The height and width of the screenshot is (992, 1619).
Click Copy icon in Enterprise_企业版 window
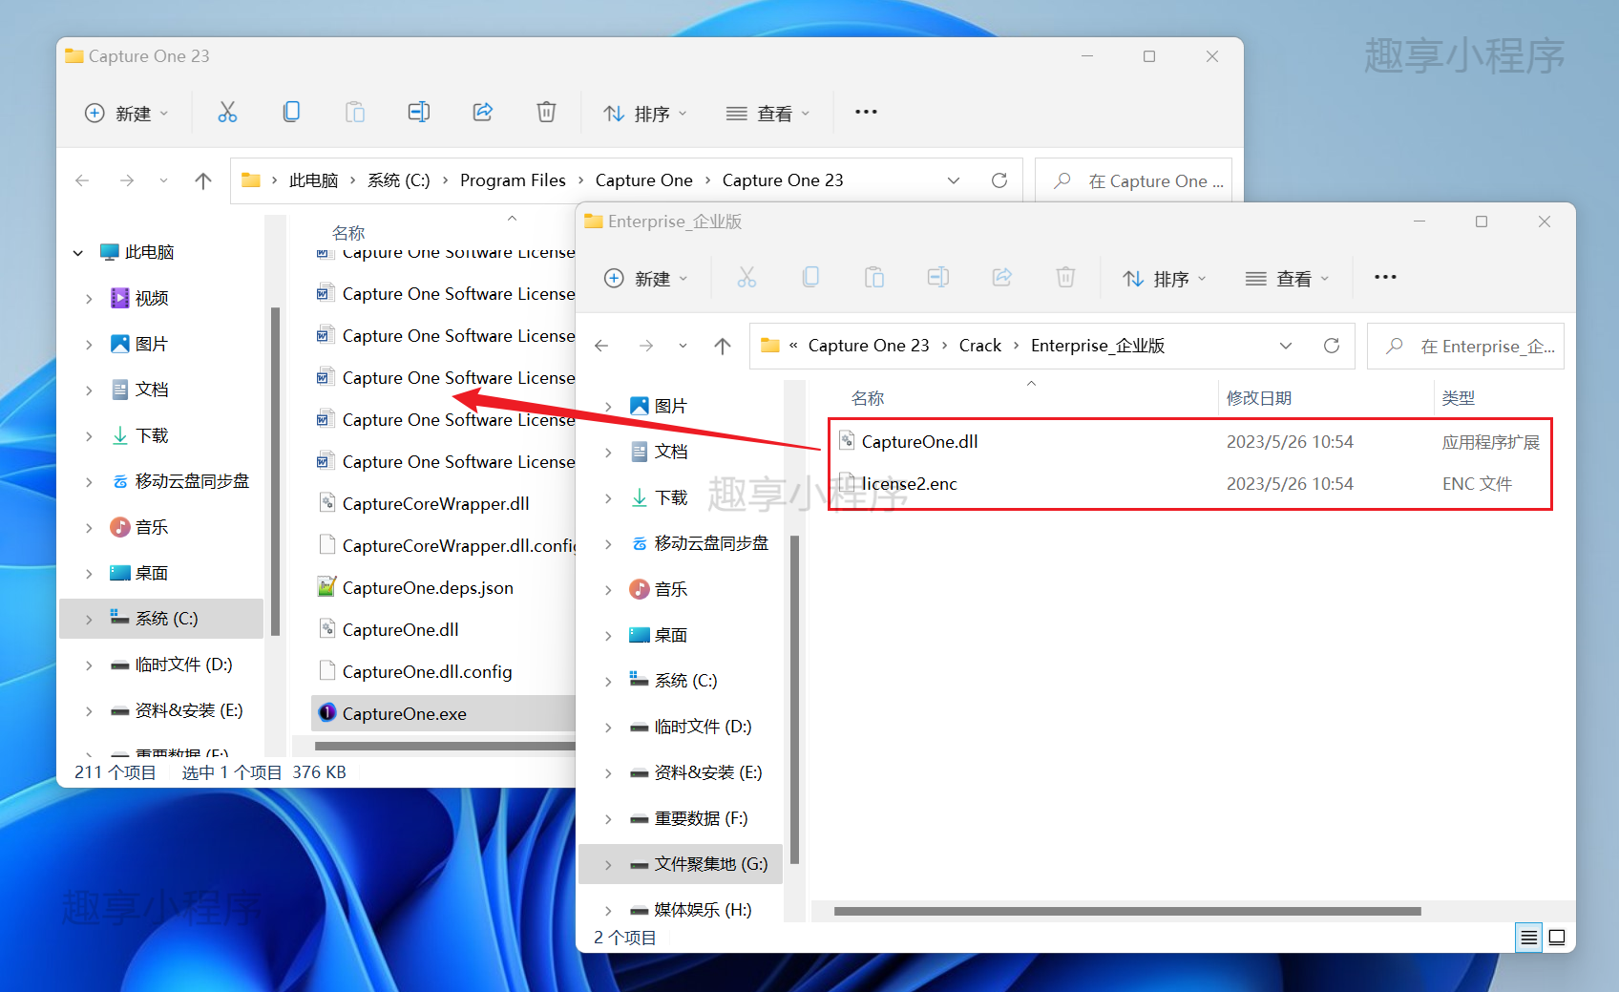pyautogui.click(x=810, y=278)
